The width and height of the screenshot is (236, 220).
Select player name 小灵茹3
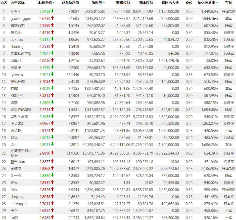[x=17, y=124]
